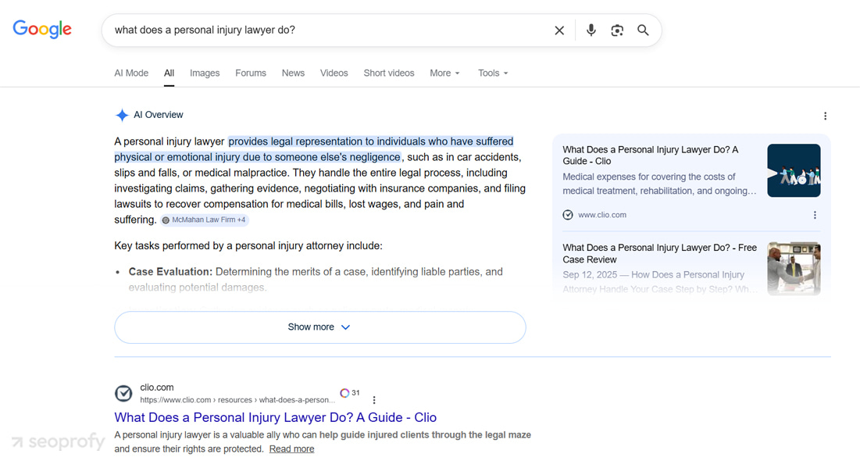Image resolution: width=860 pixels, height=461 pixels.
Task: Clear the search query with the X icon
Action: click(x=559, y=30)
